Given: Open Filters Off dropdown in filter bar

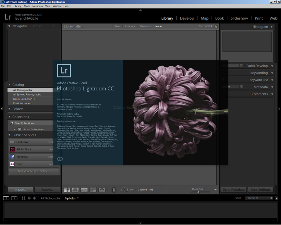Looking at the screenshot, I should (205, 26).
